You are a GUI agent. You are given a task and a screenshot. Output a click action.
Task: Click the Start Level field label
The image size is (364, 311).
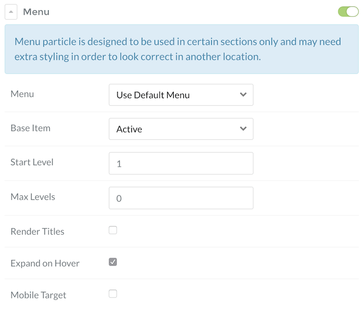(32, 162)
